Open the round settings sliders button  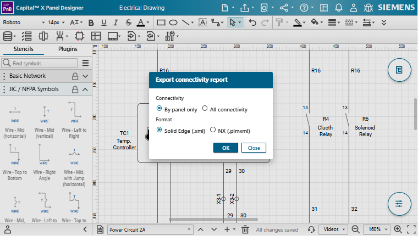[x=399, y=204]
